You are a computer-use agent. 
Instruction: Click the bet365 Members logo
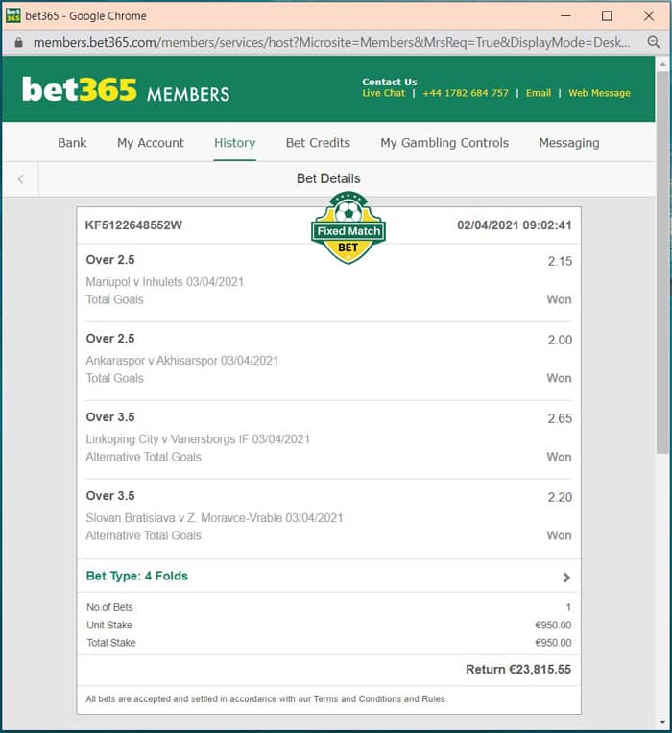[126, 89]
